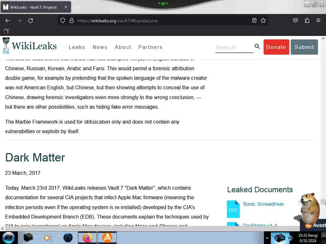This screenshot has height=244, width=326.
Task: Click the horizontal scrollbar left arrow
Action: tap(3, 228)
